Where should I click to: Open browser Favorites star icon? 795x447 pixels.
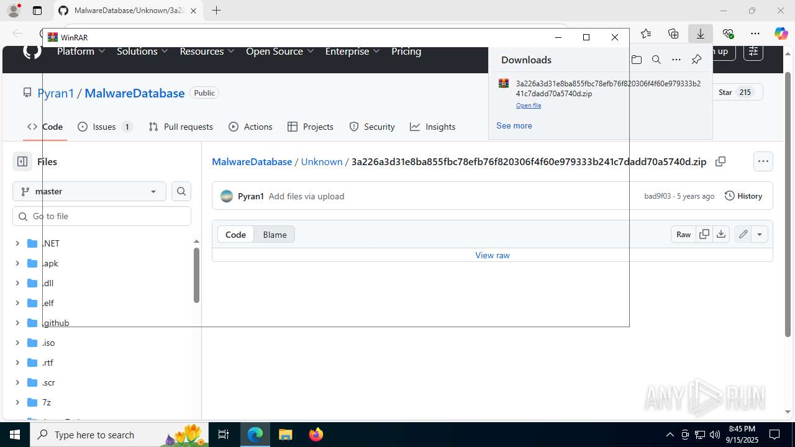point(646,34)
